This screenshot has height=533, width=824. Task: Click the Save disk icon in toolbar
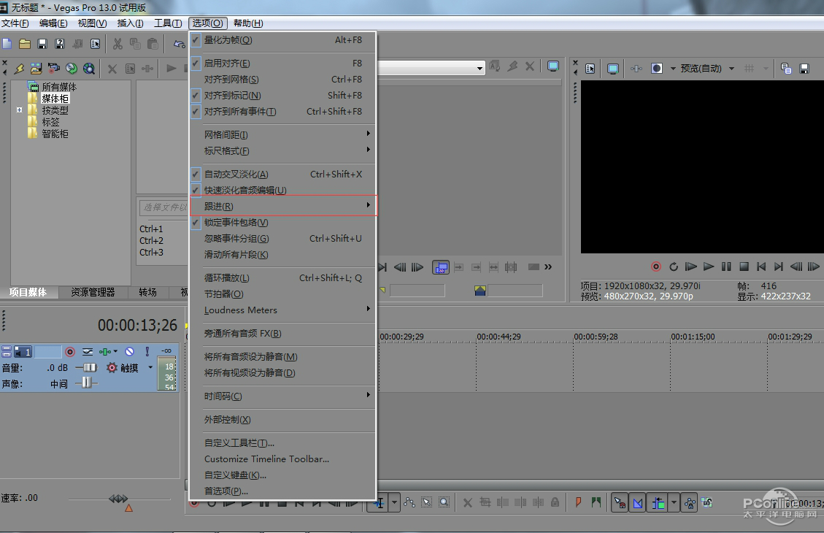pyautogui.click(x=42, y=44)
